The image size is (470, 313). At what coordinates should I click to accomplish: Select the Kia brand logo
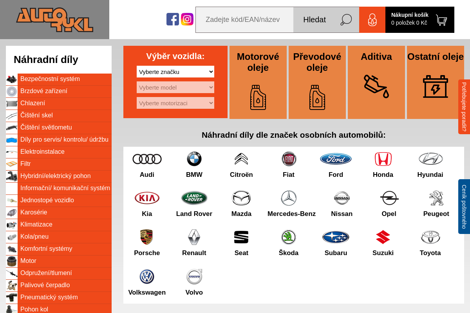[147, 198]
